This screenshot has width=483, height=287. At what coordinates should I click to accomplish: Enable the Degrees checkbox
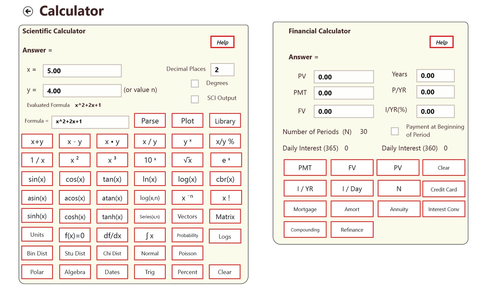(x=195, y=84)
